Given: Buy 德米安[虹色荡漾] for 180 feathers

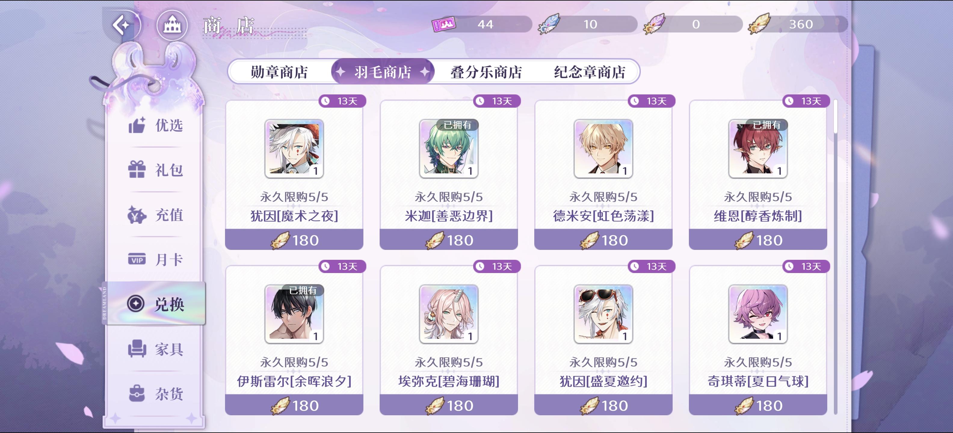Looking at the screenshot, I should [603, 240].
